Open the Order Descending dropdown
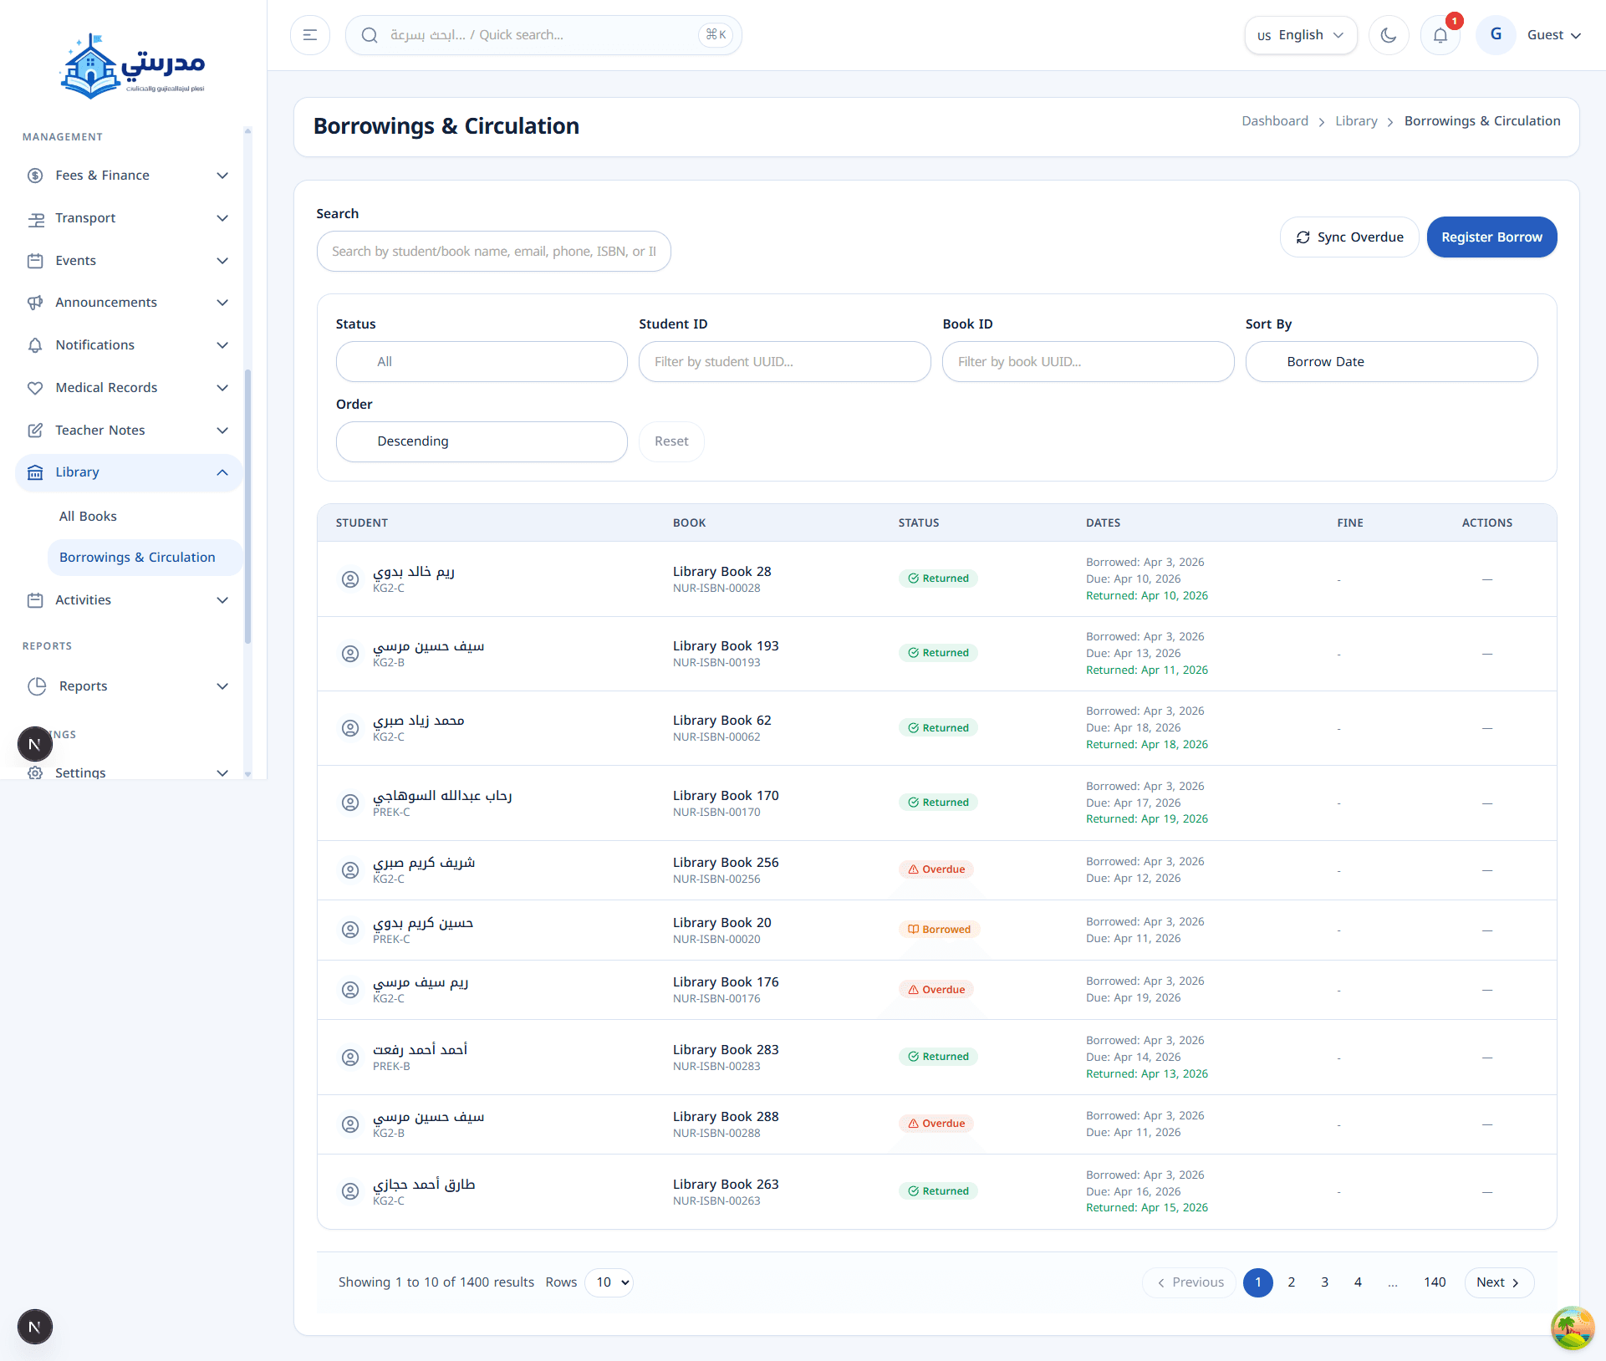This screenshot has width=1606, height=1361. tap(482, 441)
